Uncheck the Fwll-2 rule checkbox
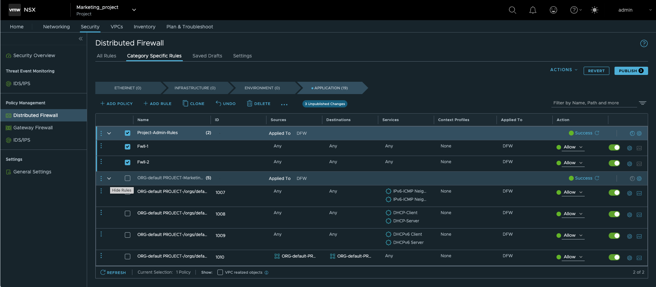 click(x=128, y=162)
